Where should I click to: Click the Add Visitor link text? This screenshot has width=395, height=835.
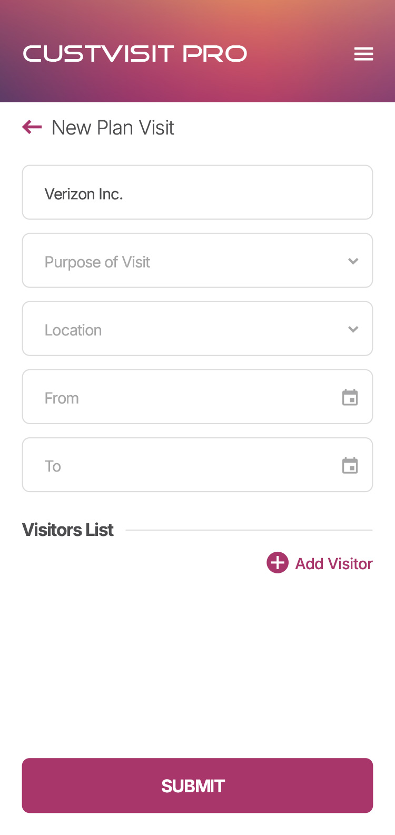334,564
